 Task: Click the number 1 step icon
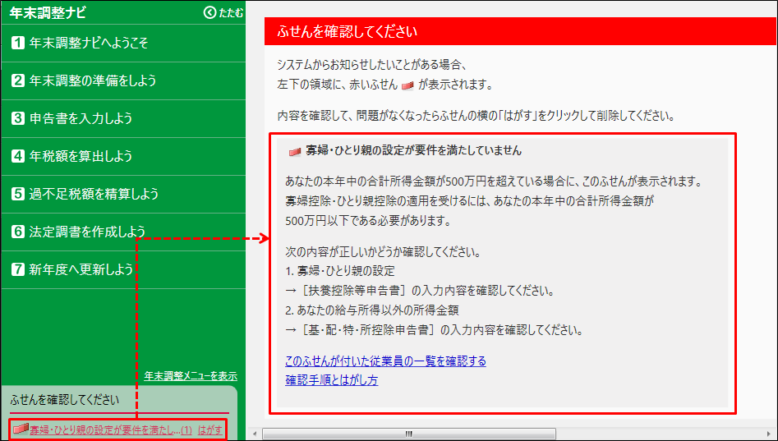click(x=18, y=43)
